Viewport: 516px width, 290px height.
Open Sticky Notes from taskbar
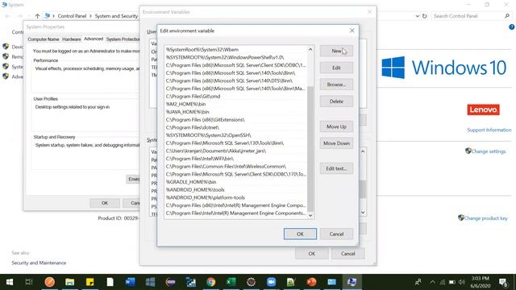(x=89, y=282)
